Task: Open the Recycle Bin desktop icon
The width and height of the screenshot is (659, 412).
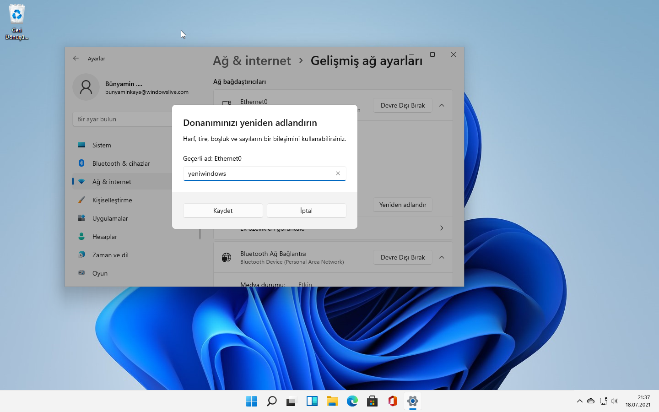Action: pos(17,22)
